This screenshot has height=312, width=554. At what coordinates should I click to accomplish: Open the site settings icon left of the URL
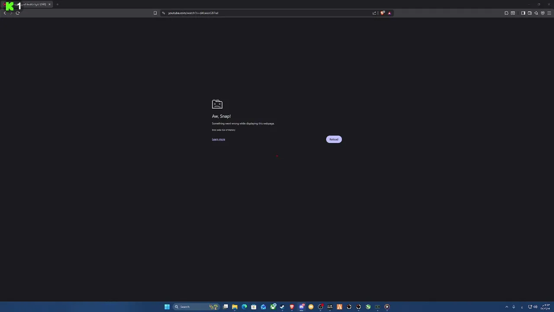164,13
